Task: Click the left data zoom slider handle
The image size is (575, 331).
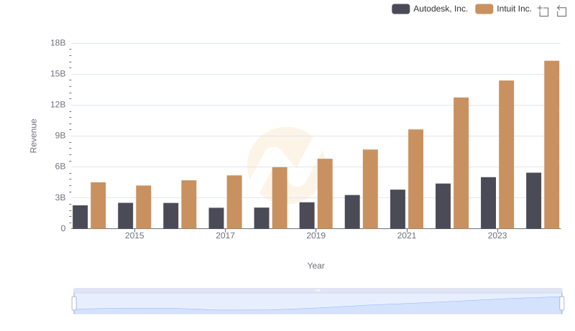Action: [74, 303]
